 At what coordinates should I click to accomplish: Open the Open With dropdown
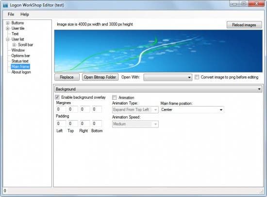(x=168, y=77)
